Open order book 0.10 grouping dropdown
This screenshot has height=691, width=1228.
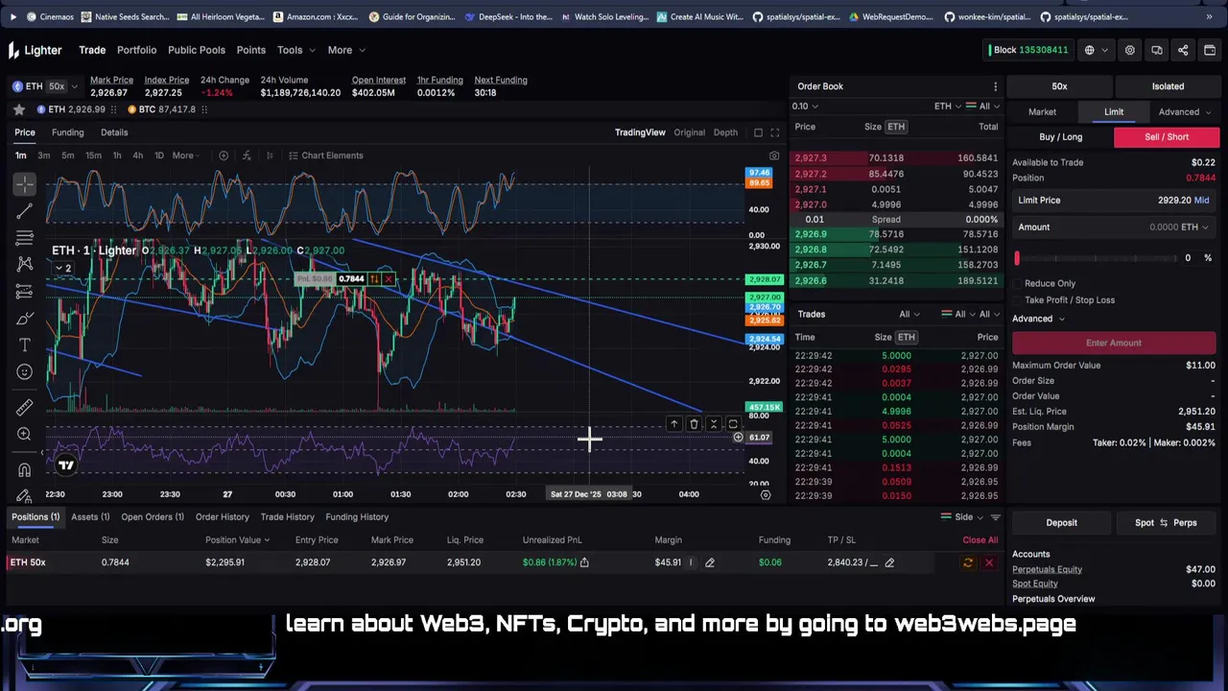805,107
